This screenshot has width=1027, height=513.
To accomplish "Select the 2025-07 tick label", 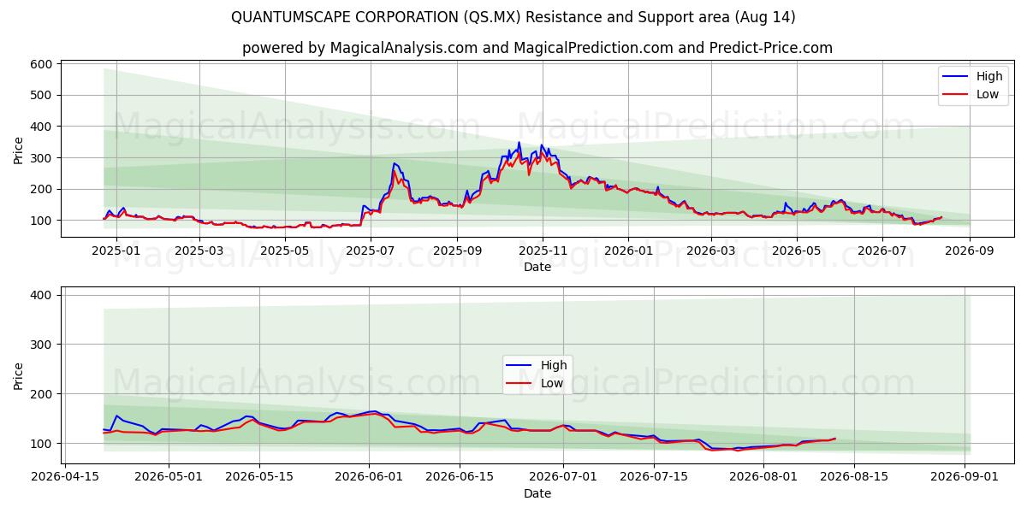I will point(371,251).
